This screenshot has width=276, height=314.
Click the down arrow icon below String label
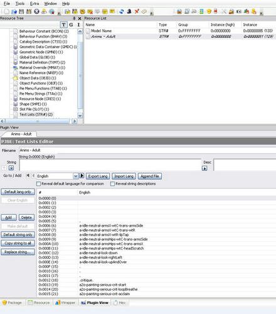click(11, 168)
